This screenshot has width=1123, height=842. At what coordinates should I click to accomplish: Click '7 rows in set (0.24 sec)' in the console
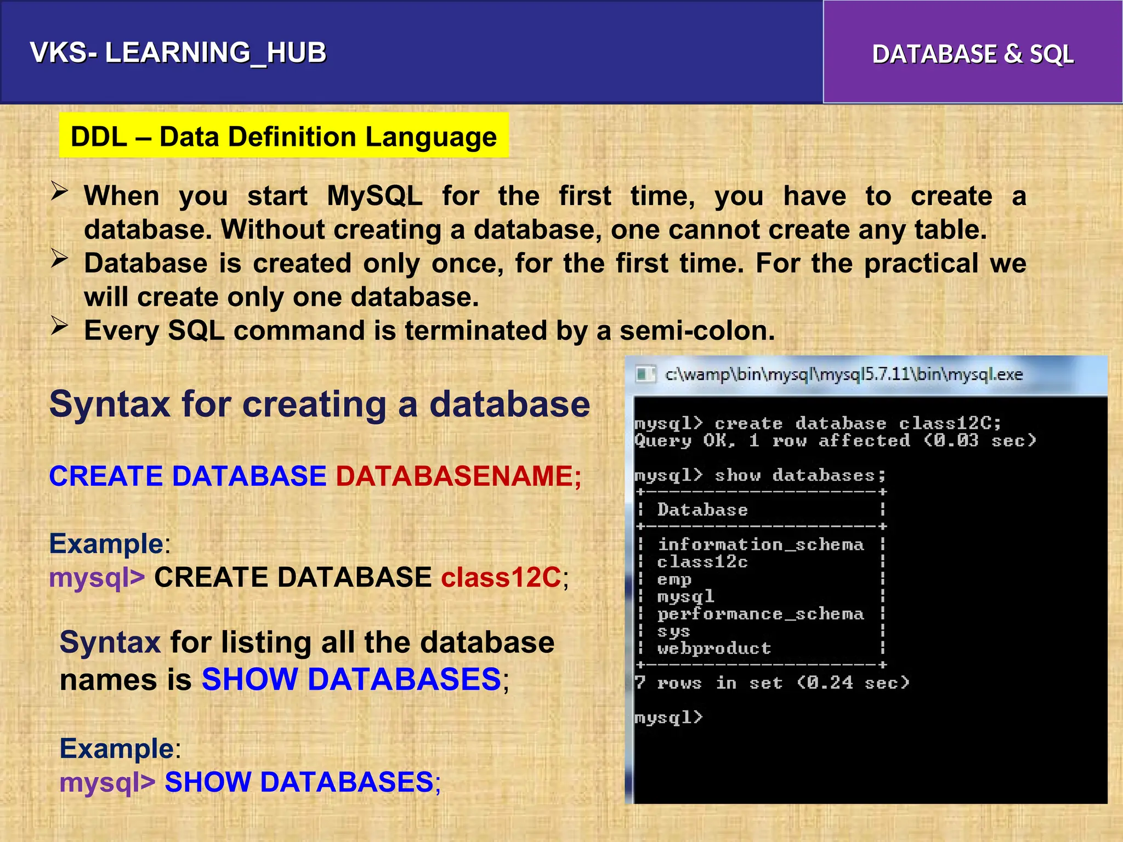[x=772, y=683]
